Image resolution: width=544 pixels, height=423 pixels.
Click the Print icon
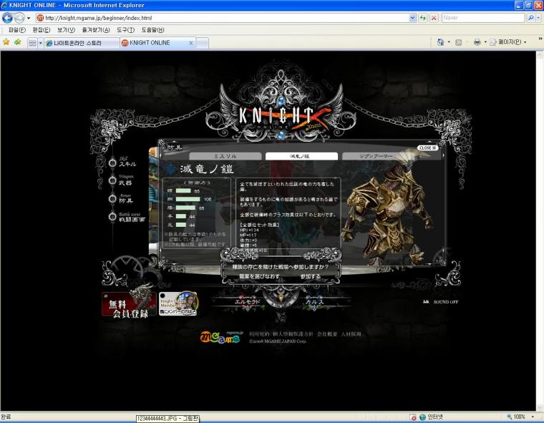click(477, 42)
